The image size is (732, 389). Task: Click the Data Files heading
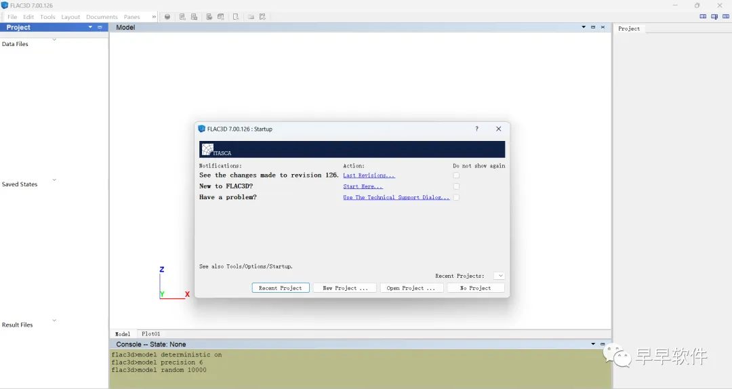coord(15,44)
